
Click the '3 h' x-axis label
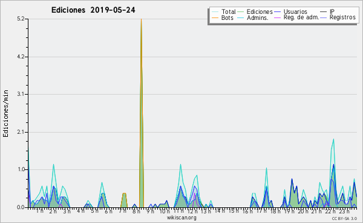(67, 212)
